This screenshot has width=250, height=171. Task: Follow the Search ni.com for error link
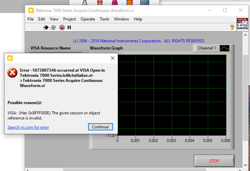(28, 127)
